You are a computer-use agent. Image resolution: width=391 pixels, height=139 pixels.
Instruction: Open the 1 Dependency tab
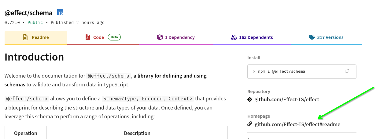coord(180,37)
